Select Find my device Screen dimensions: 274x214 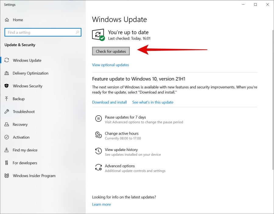point(25,150)
